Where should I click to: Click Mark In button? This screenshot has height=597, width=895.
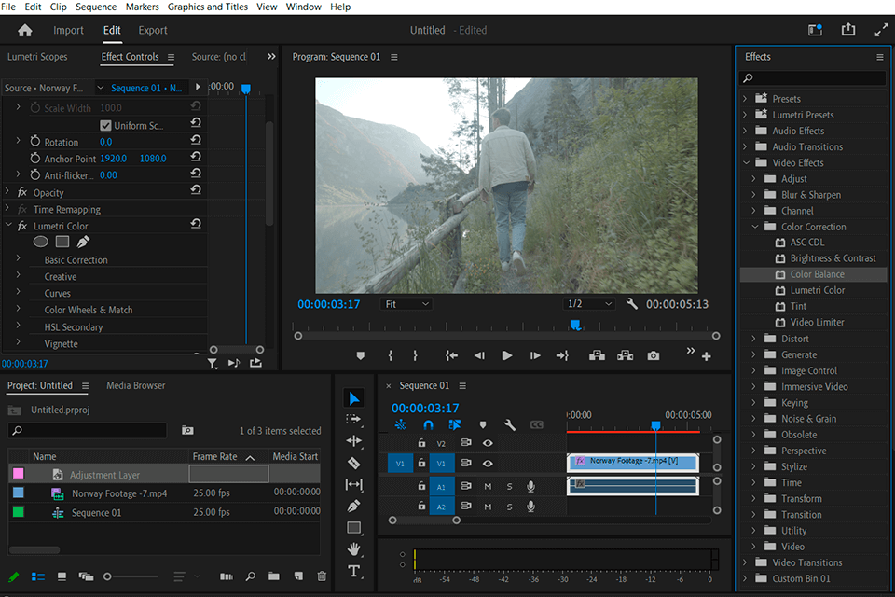tap(391, 356)
